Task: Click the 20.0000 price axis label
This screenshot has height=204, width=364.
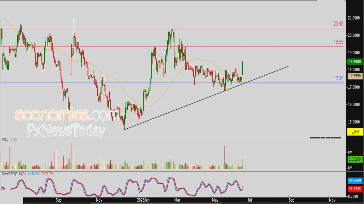Action: coord(354,35)
